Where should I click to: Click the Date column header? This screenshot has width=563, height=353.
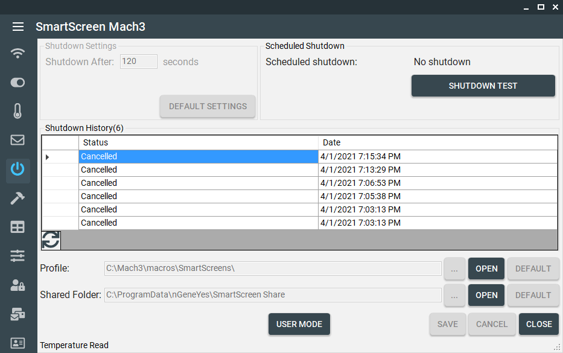(437, 142)
